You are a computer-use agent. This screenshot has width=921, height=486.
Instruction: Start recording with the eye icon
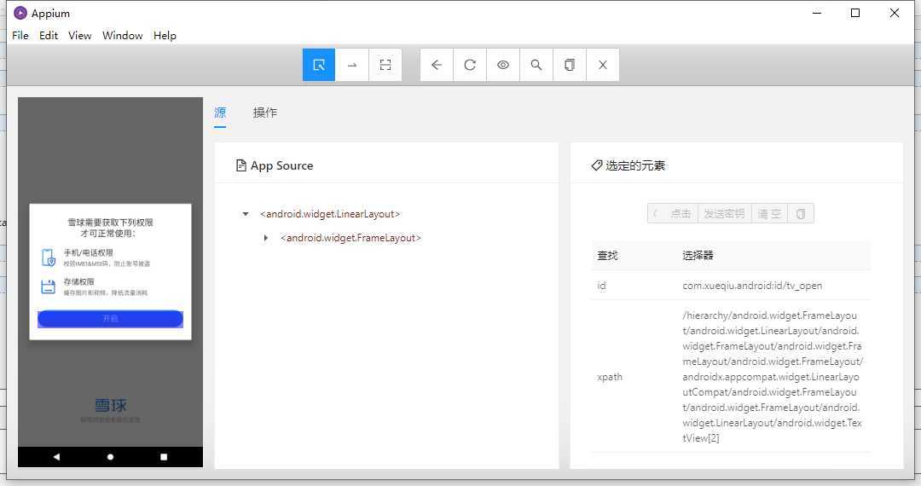[x=503, y=65]
